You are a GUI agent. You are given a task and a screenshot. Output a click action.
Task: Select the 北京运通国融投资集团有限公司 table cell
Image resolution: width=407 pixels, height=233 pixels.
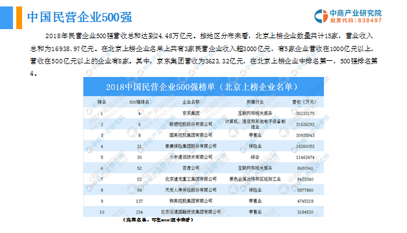(191, 212)
